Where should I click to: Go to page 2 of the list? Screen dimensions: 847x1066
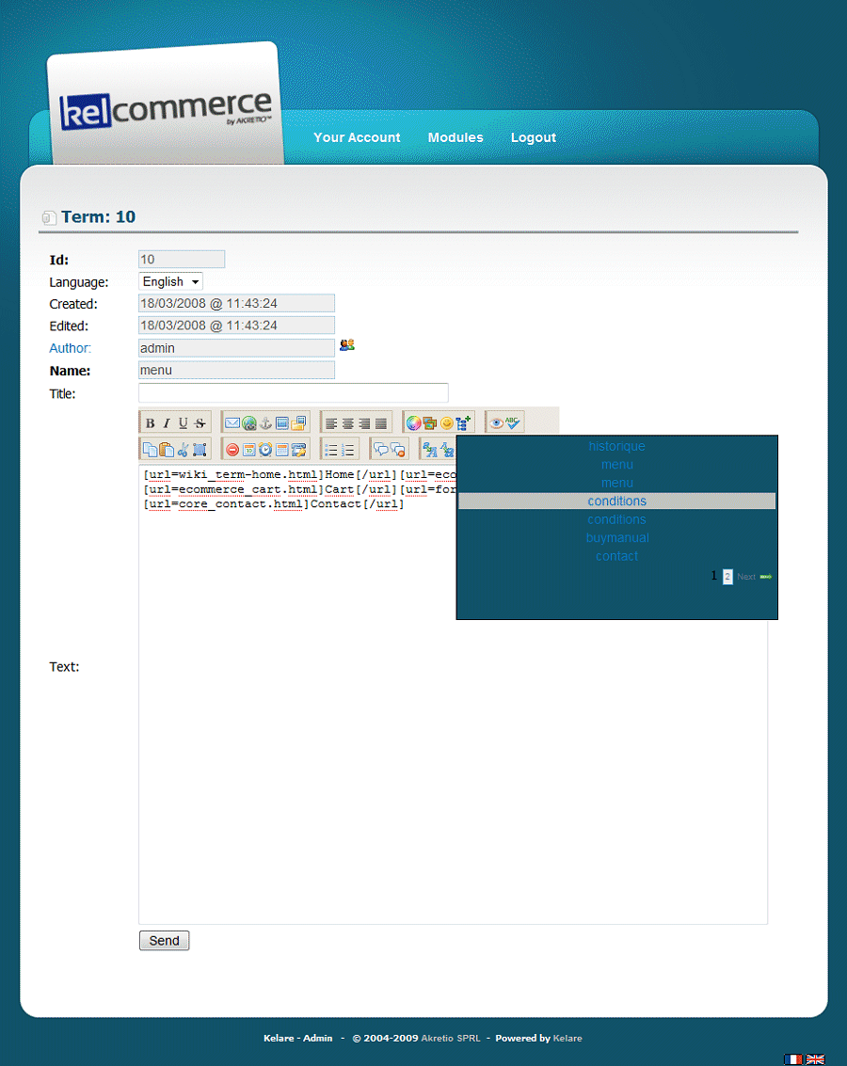coord(727,577)
